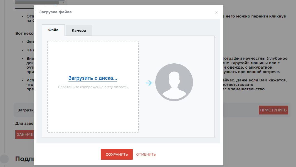Click the underlined Загрузк link in the background
The width and height of the screenshot is (296, 167).
[25, 110]
